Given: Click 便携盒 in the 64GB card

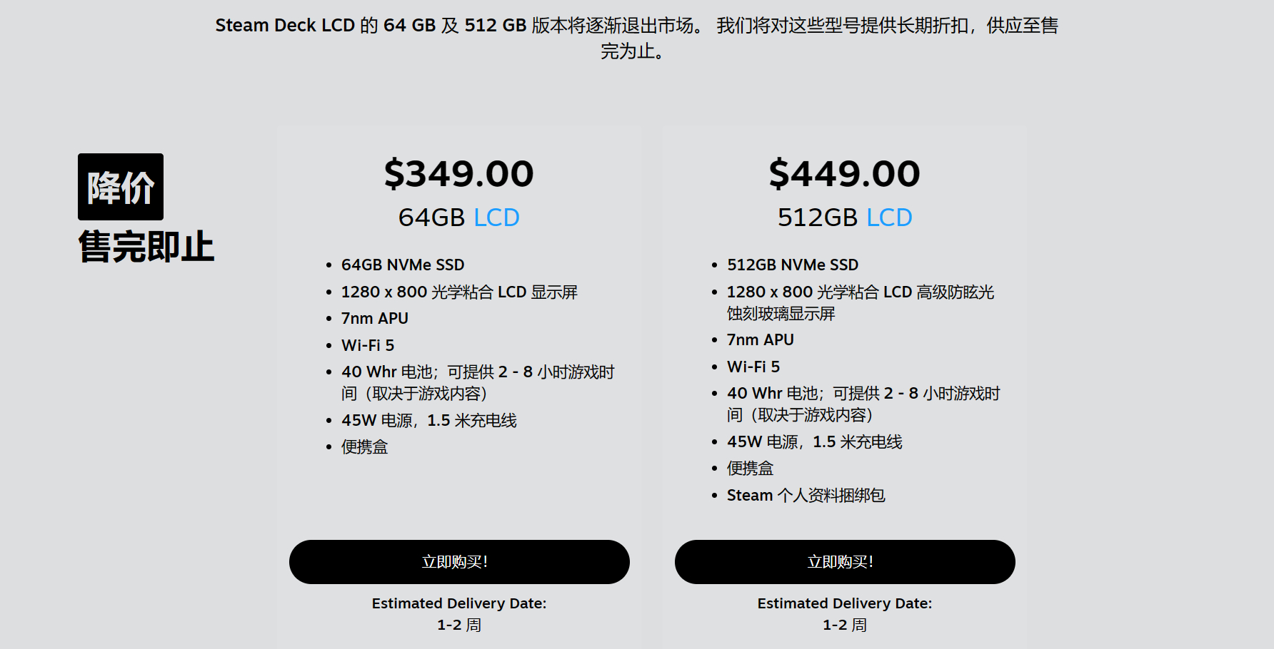Looking at the screenshot, I should click(364, 447).
